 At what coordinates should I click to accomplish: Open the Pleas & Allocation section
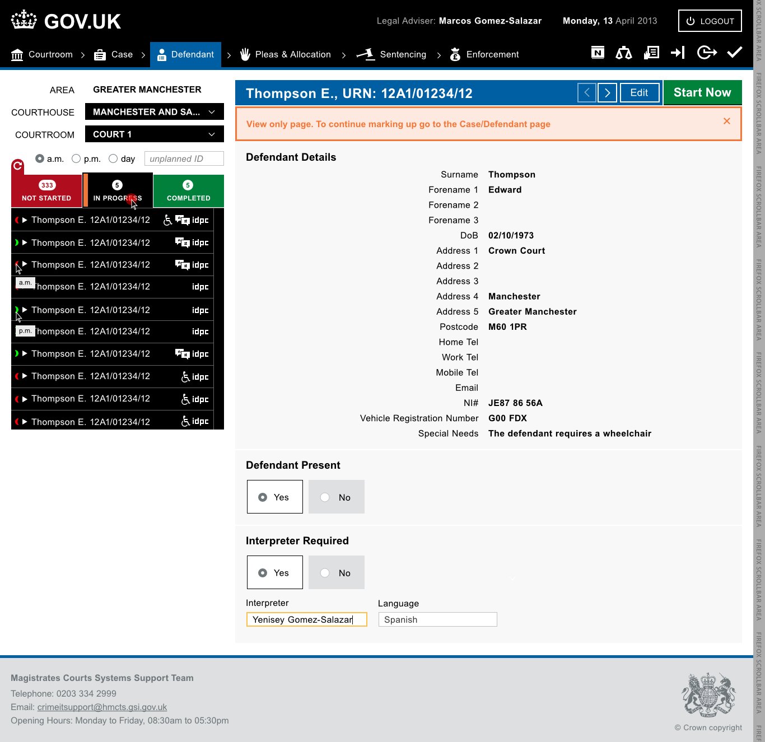pos(286,54)
